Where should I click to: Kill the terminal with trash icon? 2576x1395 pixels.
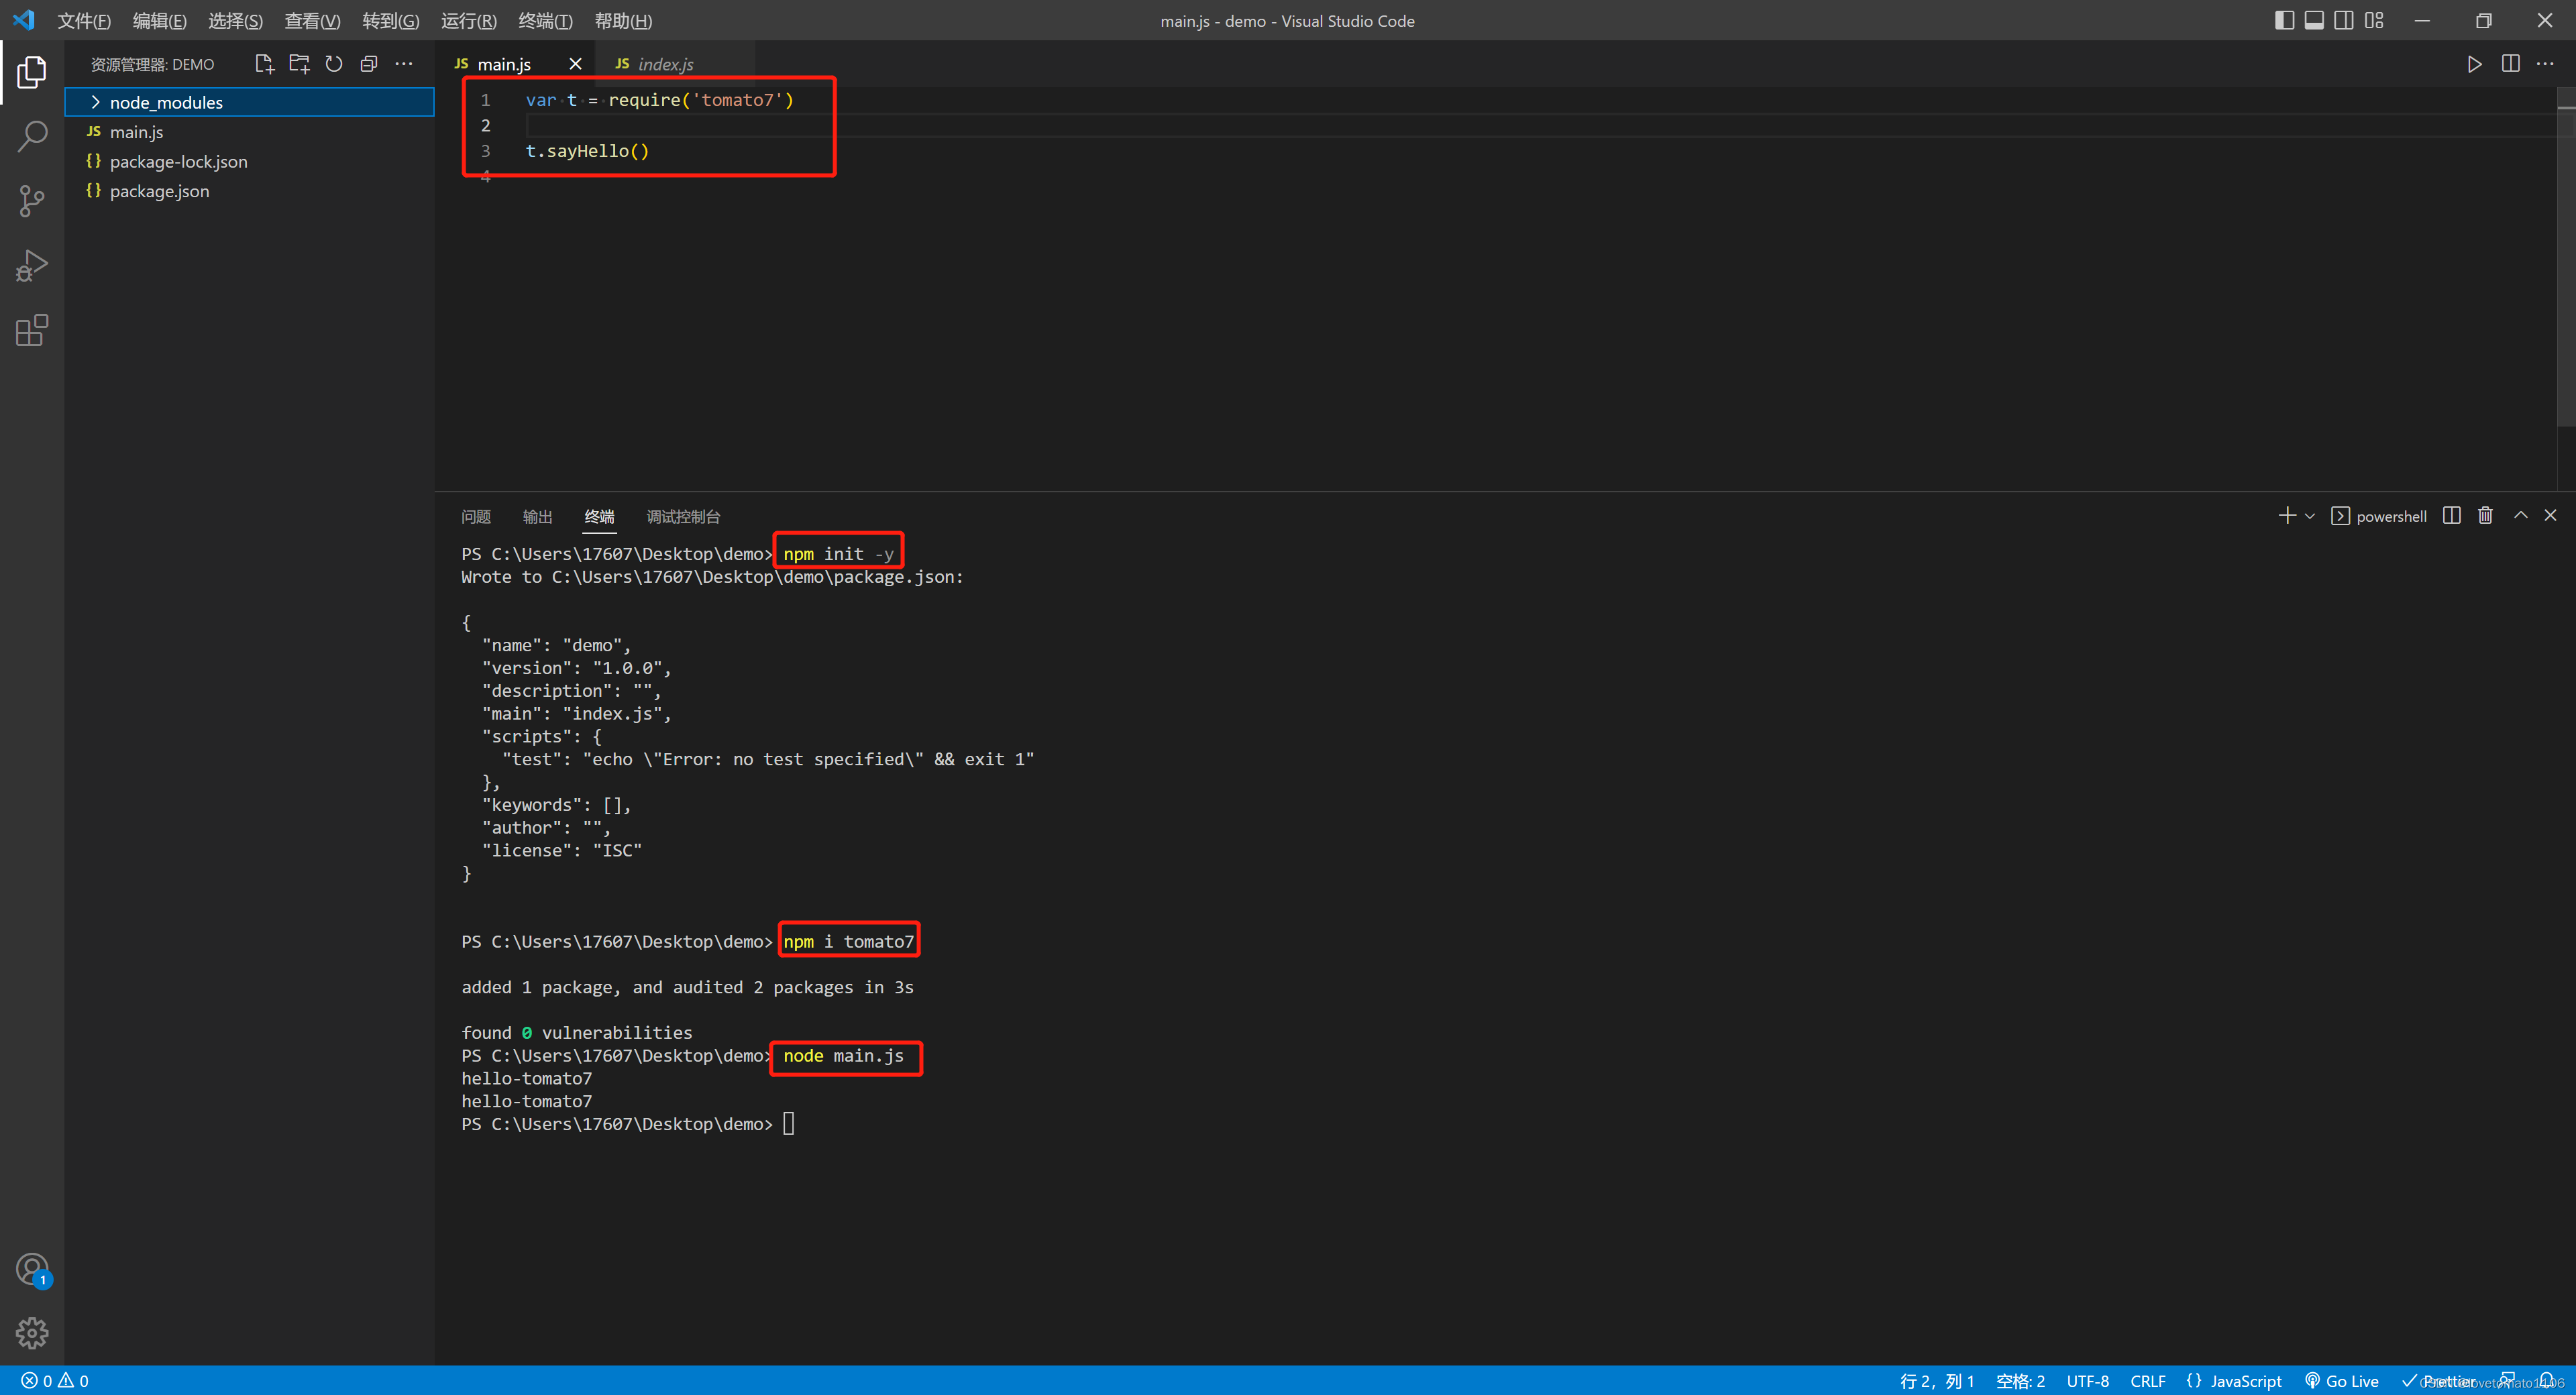(x=2485, y=515)
